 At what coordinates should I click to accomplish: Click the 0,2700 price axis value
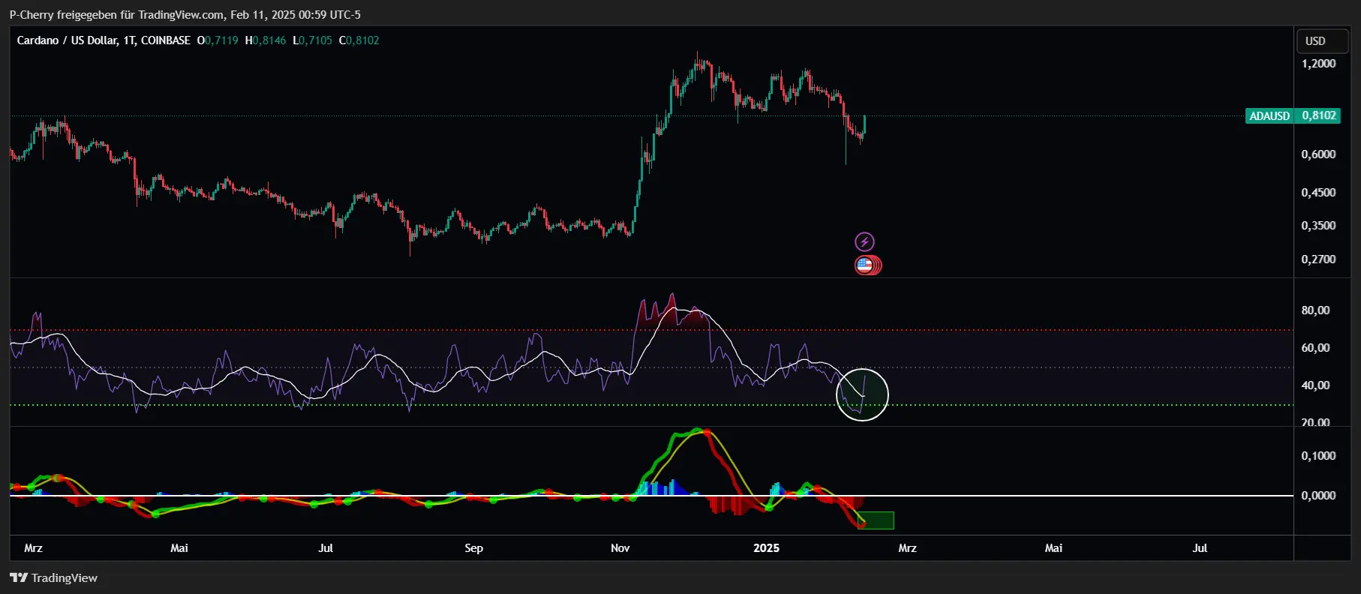coord(1318,259)
